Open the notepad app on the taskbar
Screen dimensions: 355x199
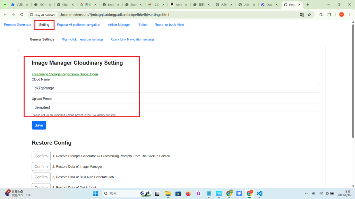[208, 193]
